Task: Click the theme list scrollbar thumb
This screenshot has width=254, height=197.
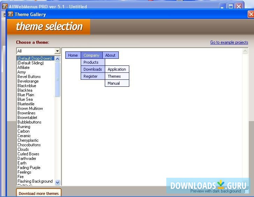Action: [x=57, y=79]
